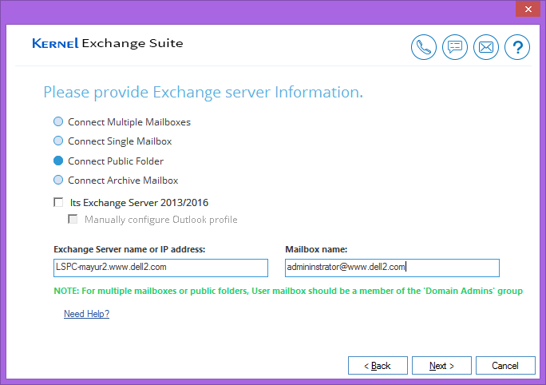Cancel the wizard dialog
The height and width of the screenshot is (385, 546).
coord(505,366)
